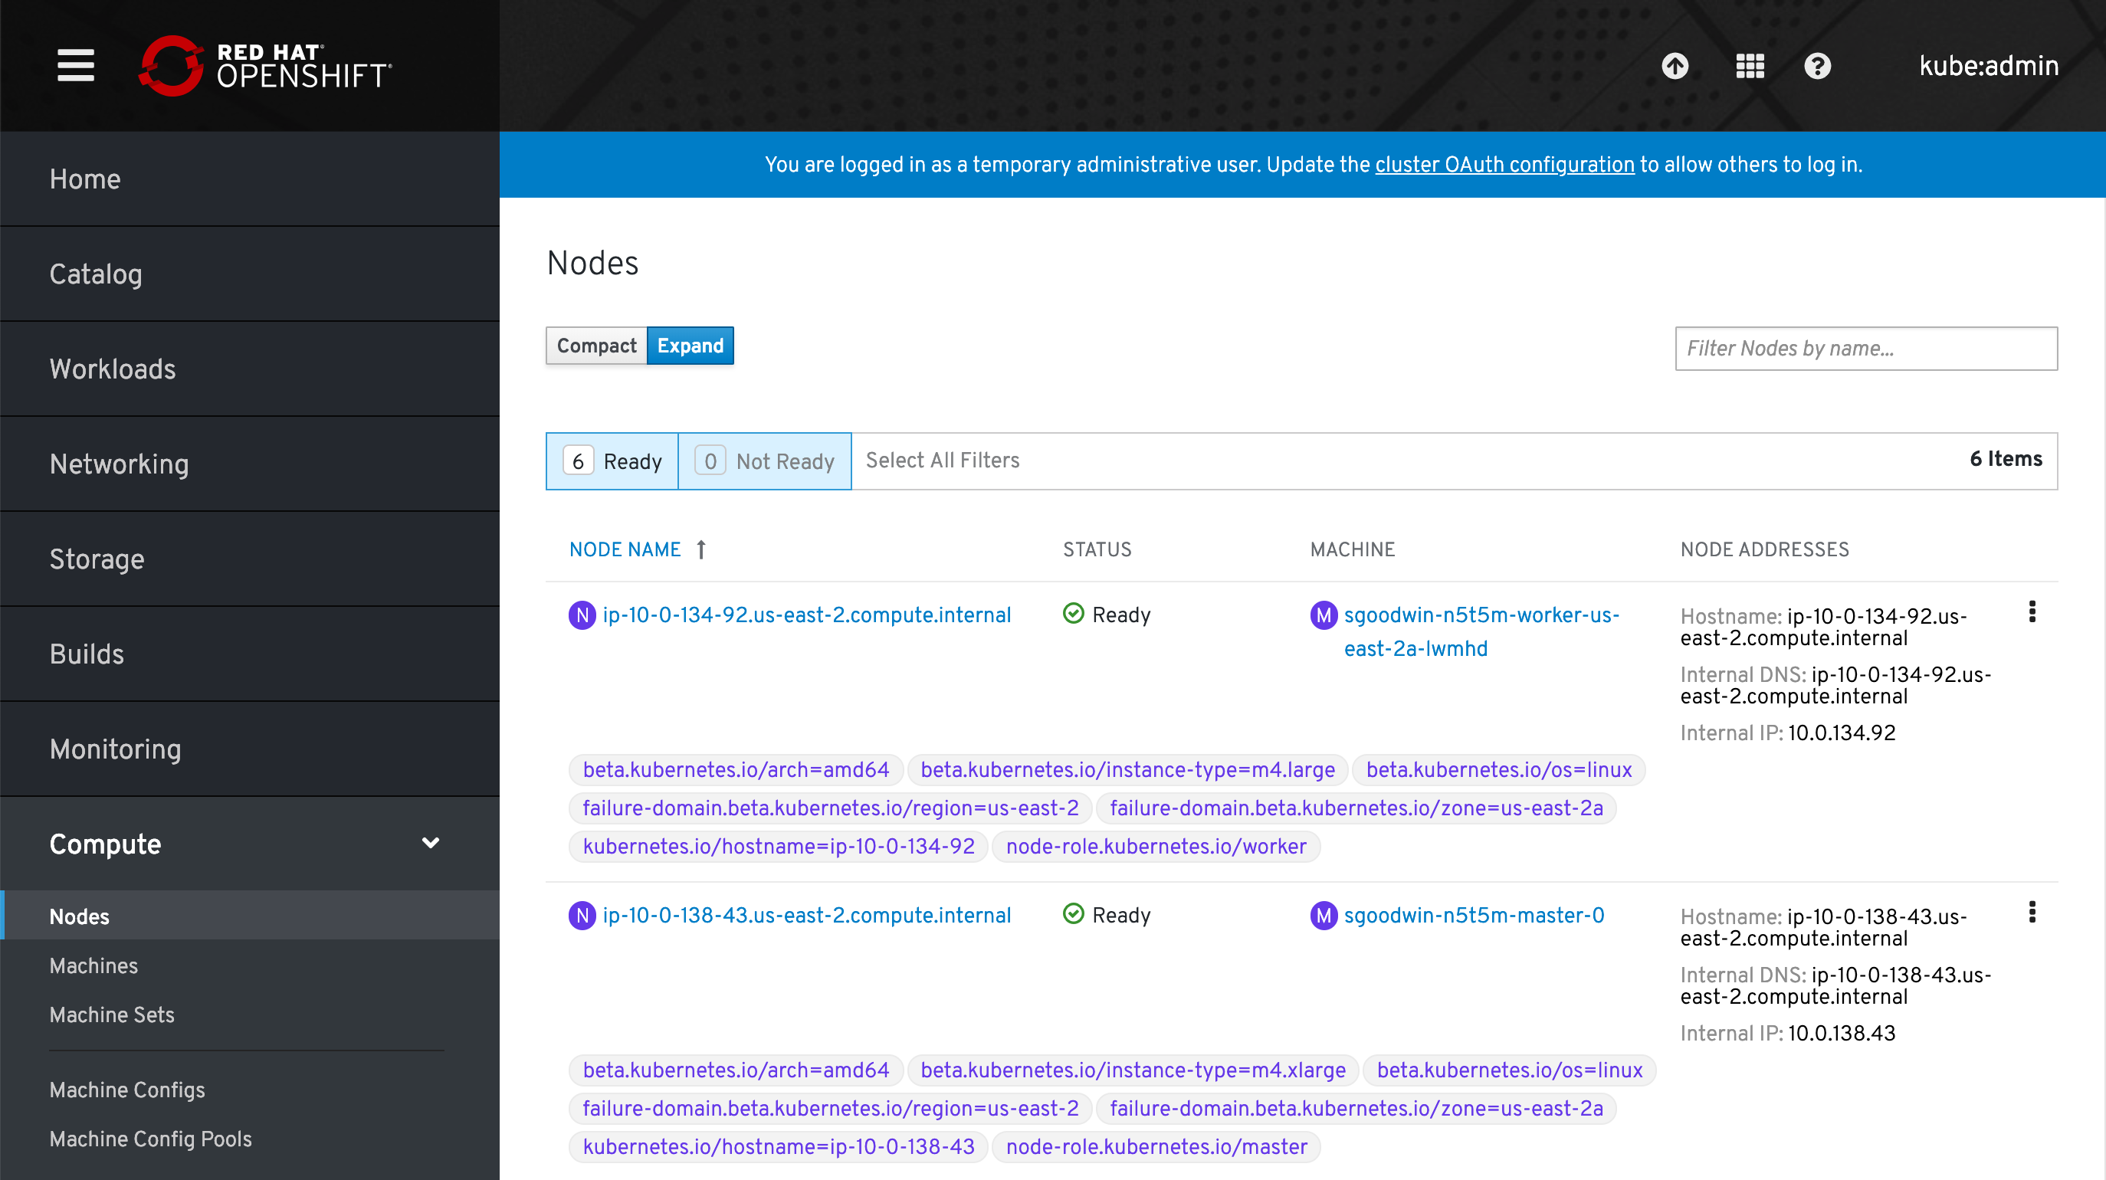Image resolution: width=2106 pixels, height=1180 pixels.
Task: Click the sort arrow beside Node Name
Action: click(x=701, y=549)
